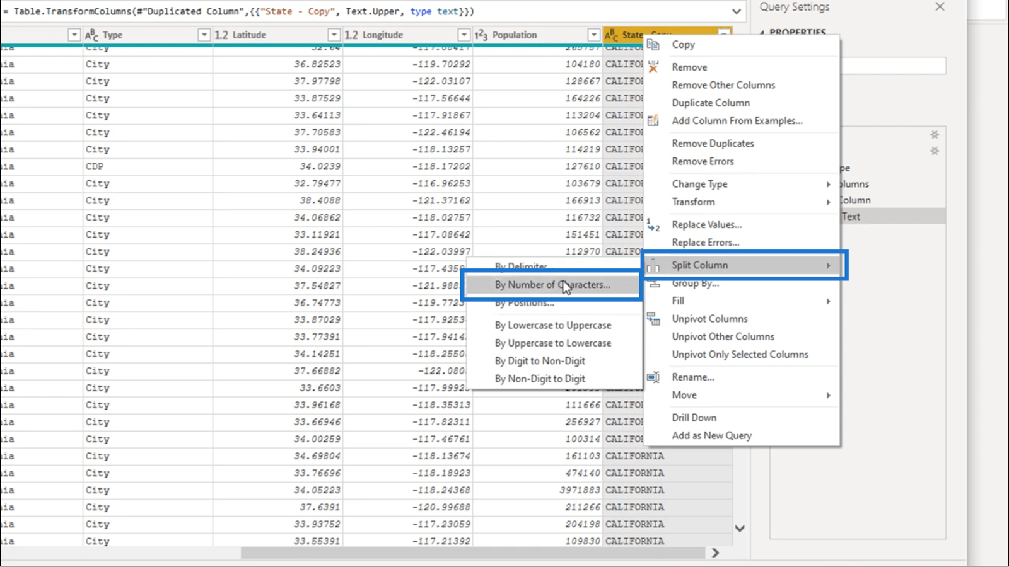The width and height of the screenshot is (1009, 567).
Task: Open filter dropdown left of Type column
Action: [74, 35]
